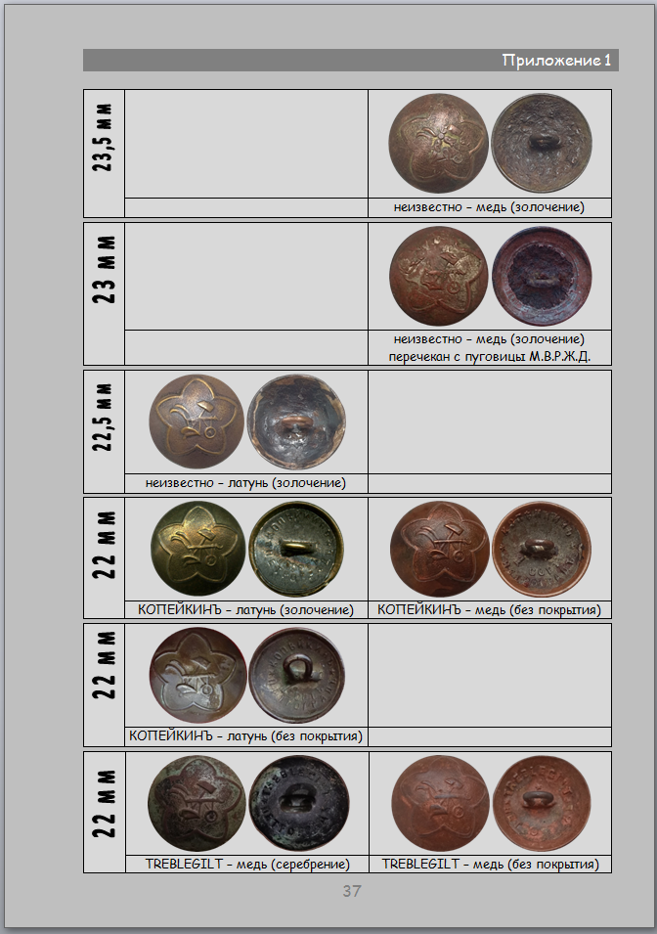Click the "КОПЕЙКИНЪ – медь (без покрытия)" caption
The width and height of the screenshot is (657, 934).
(x=489, y=609)
